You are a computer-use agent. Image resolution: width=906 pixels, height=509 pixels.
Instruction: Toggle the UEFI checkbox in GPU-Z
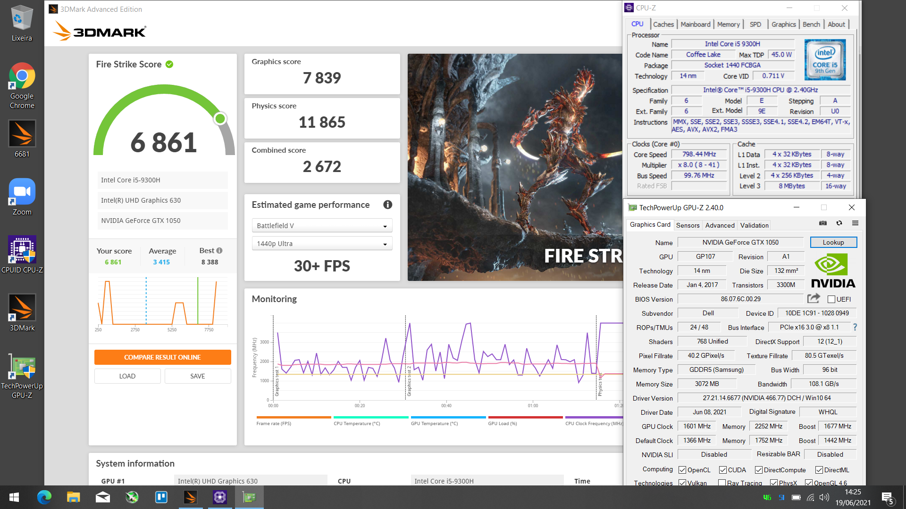click(831, 299)
